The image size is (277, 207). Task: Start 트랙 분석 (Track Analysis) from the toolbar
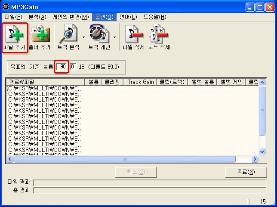68,37
